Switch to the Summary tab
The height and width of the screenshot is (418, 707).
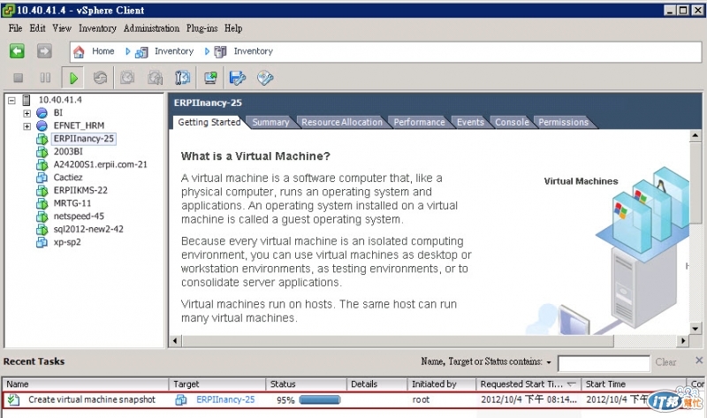tap(270, 122)
